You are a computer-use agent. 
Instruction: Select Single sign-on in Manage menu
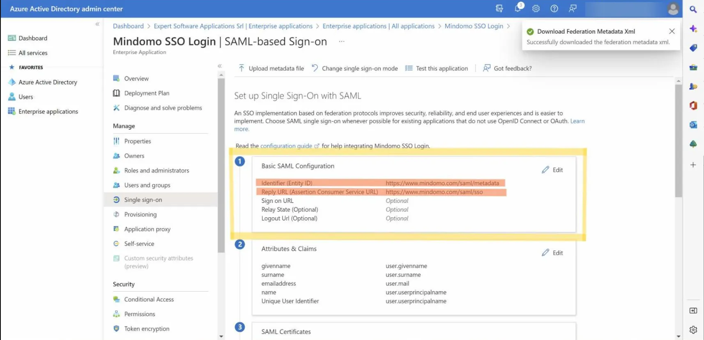click(143, 200)
